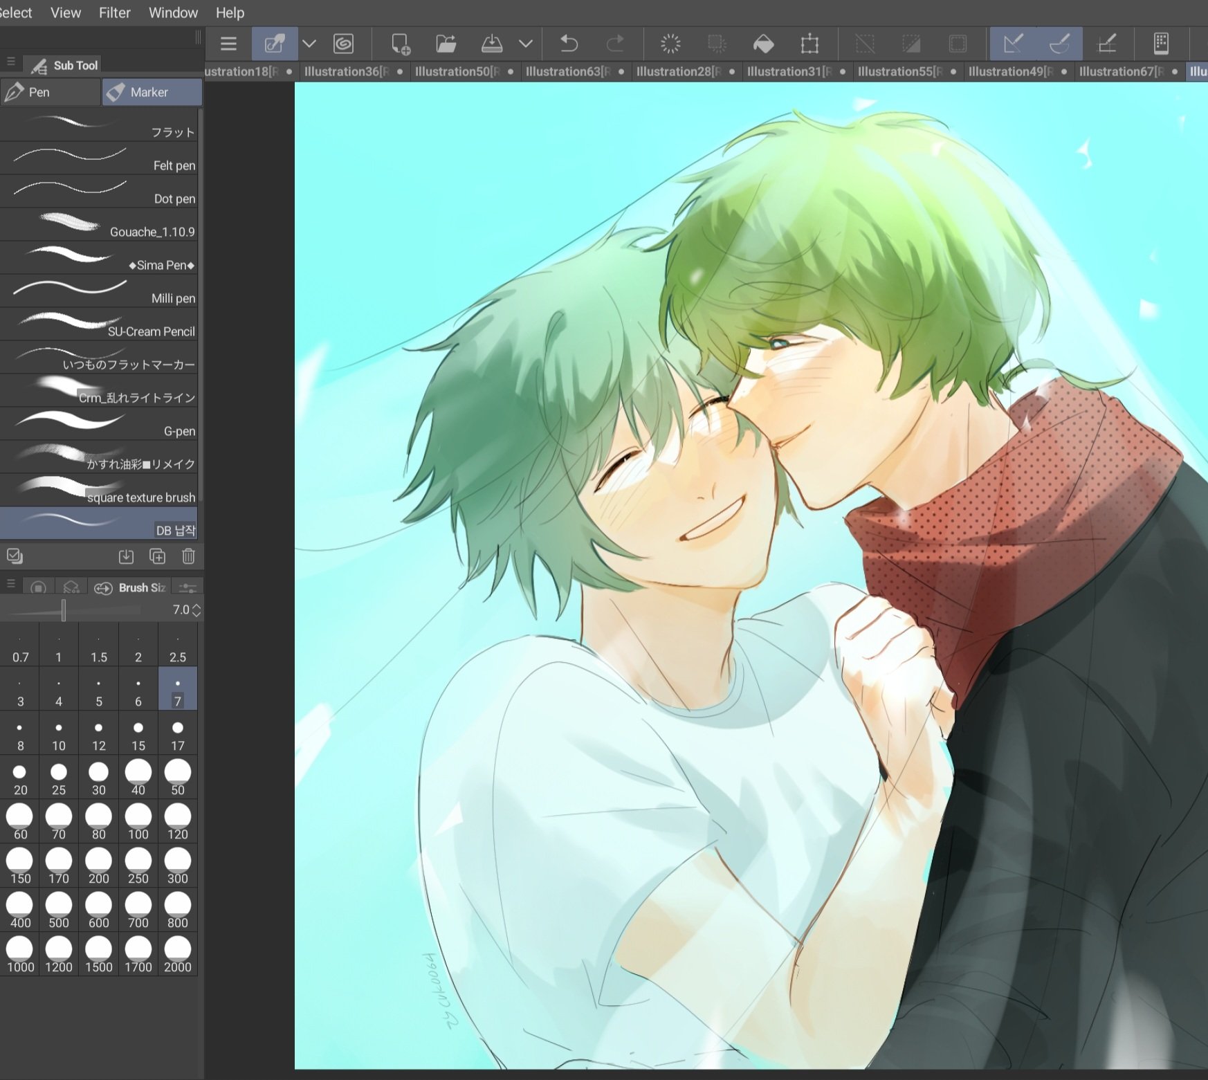
Task: Toggle Snap to Special Ruler
Action: click(x=1059, y=44)
